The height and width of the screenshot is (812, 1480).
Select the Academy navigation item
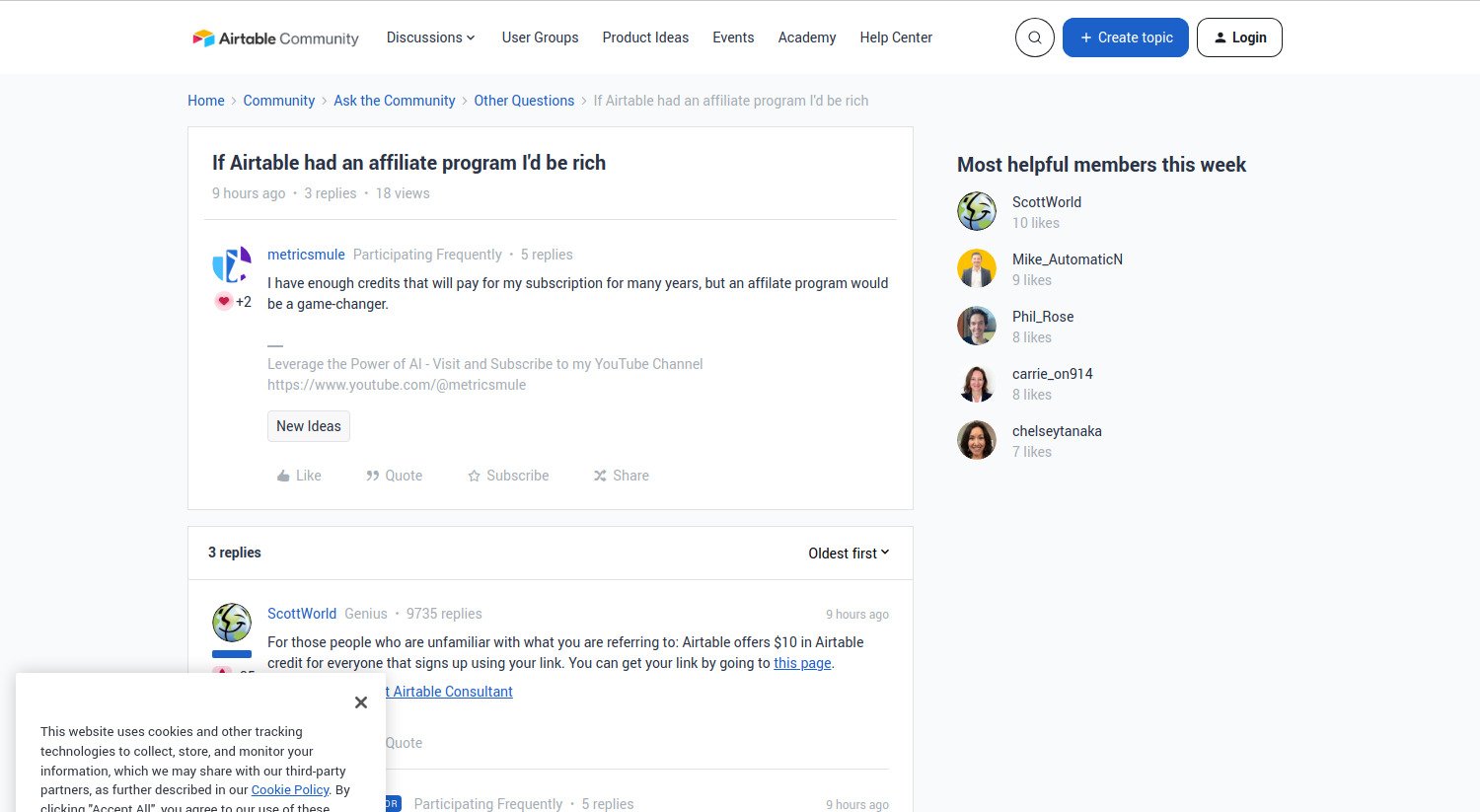tap(806, 37)
